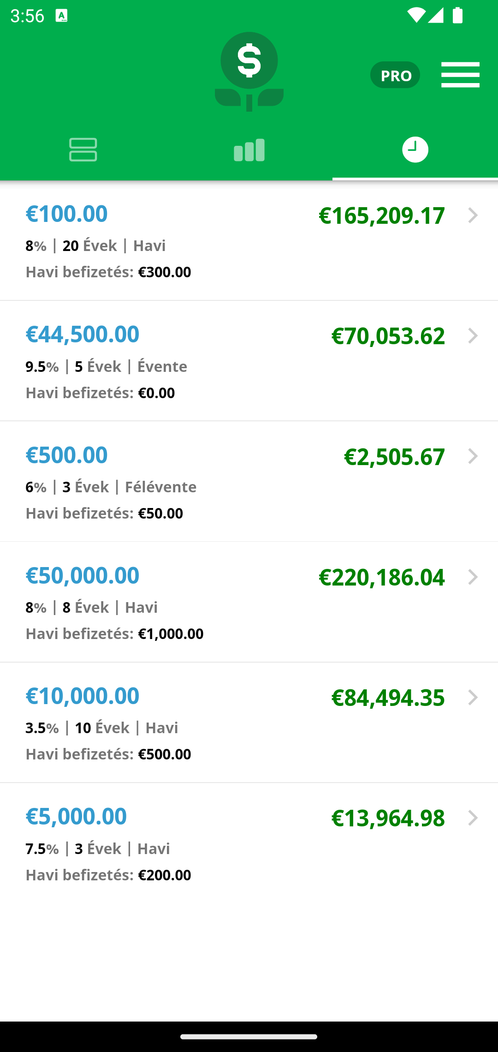Tap the PRO upgrade badge
Viewport: 498px width, 1052px height.
[x=395, y=75]
